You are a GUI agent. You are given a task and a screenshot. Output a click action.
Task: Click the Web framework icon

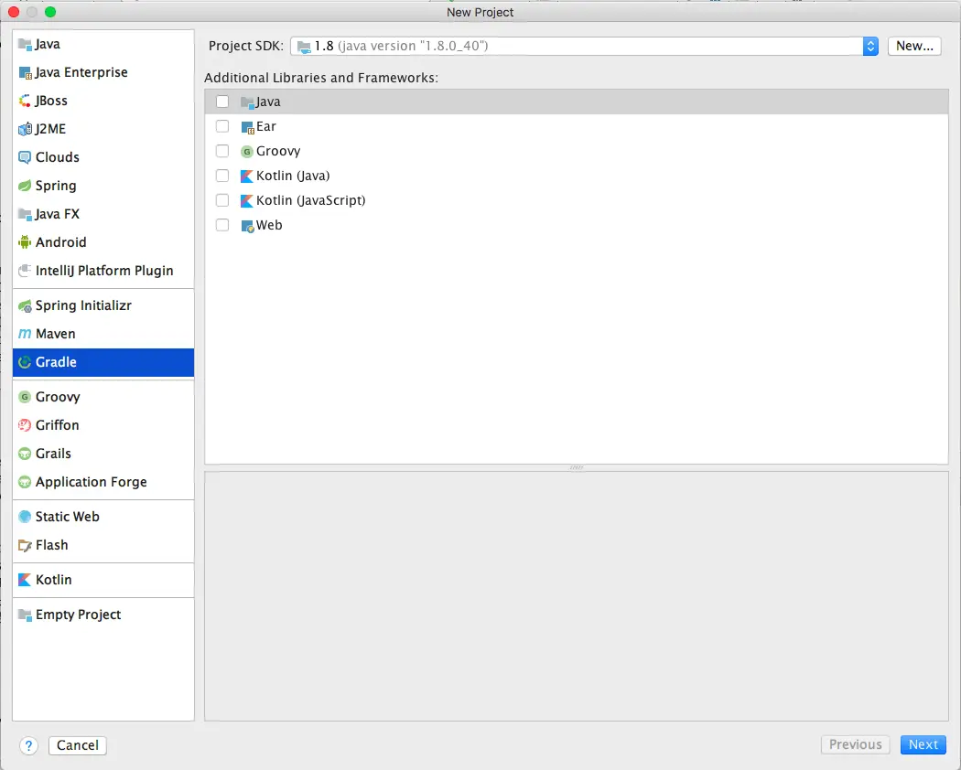click(248, 226)
